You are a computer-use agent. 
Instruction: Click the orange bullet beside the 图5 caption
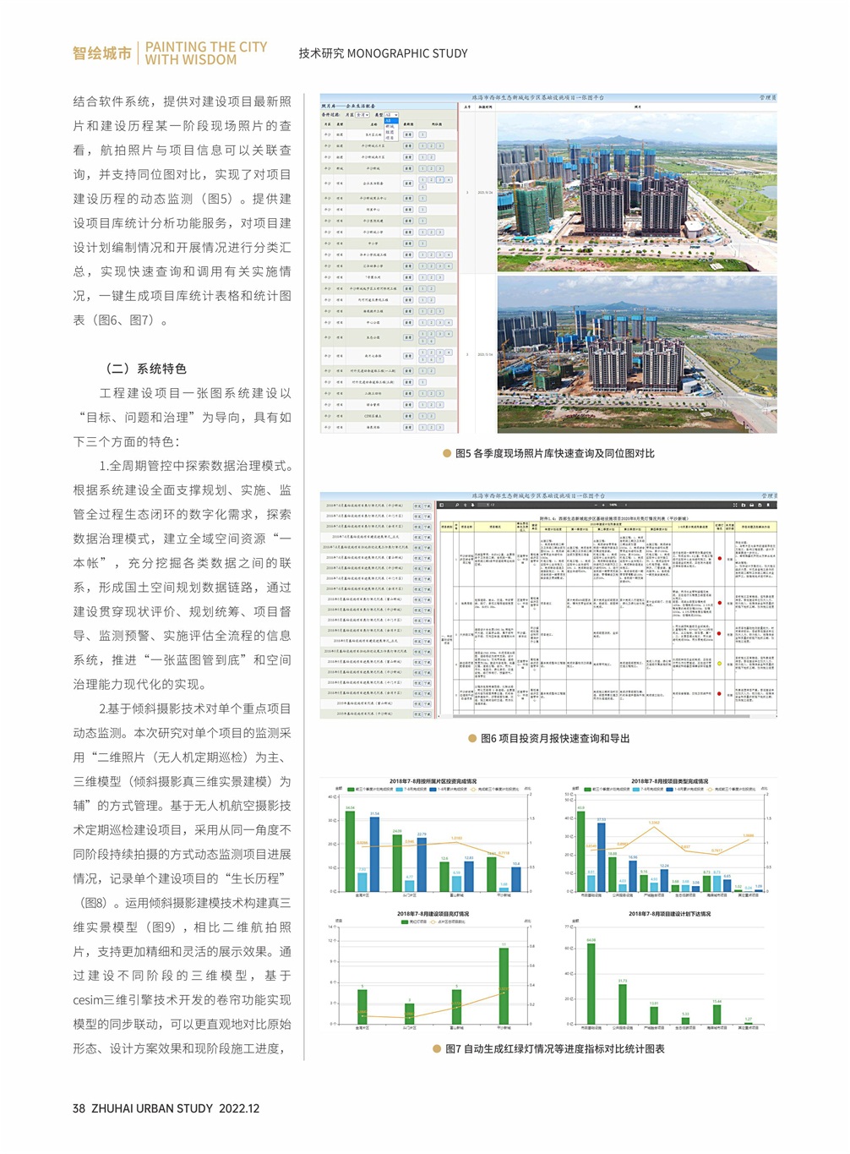447,453
